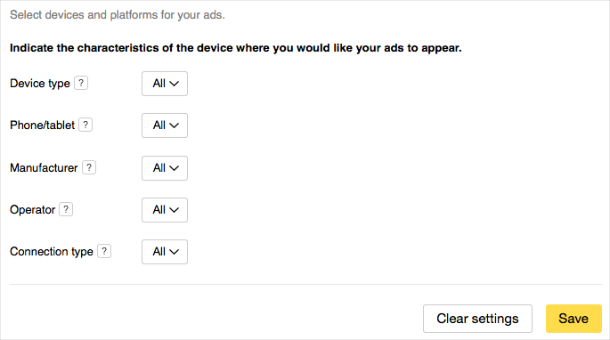
Task: Click the Device type label text
Action: [x=40, y=84]
